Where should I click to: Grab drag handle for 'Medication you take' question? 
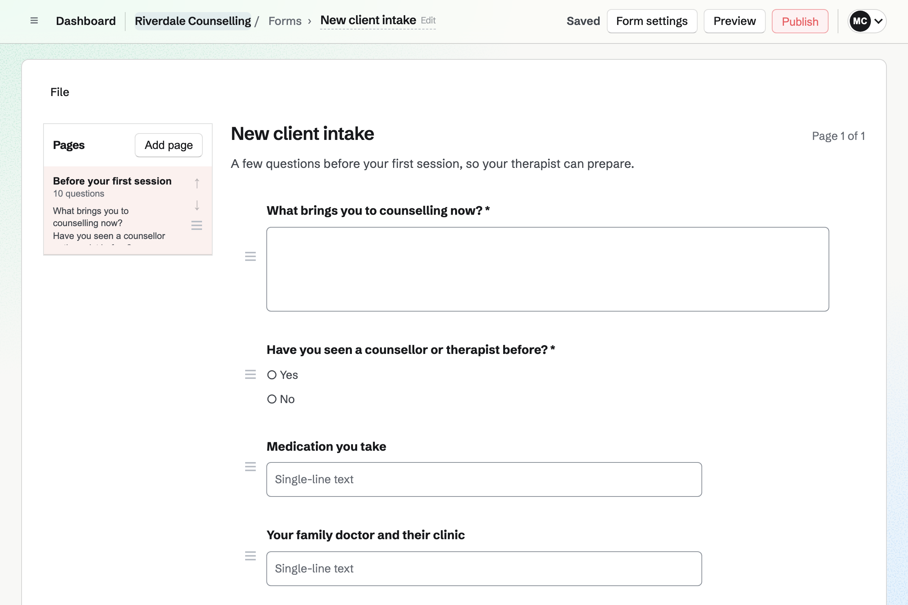point(250,467)
